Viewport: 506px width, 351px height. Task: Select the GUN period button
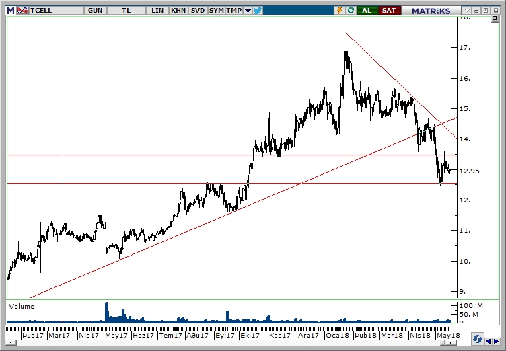tap(95, 11)
